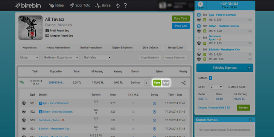Click the multiplier input field beside Oyna

(148, 83)
